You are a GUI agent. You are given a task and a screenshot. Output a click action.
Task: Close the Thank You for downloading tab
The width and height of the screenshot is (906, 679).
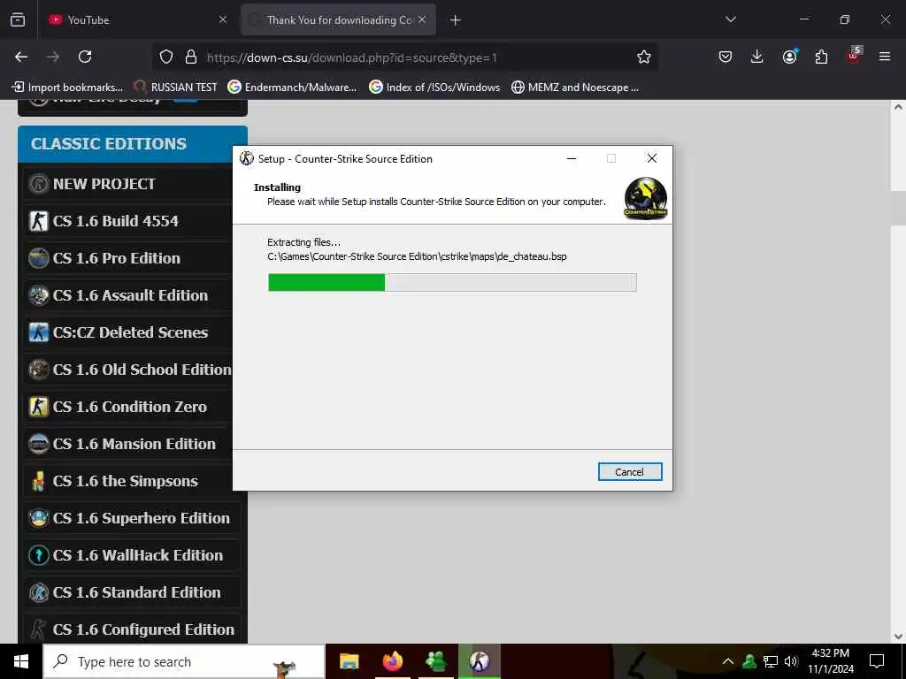(x=422, y=19)
